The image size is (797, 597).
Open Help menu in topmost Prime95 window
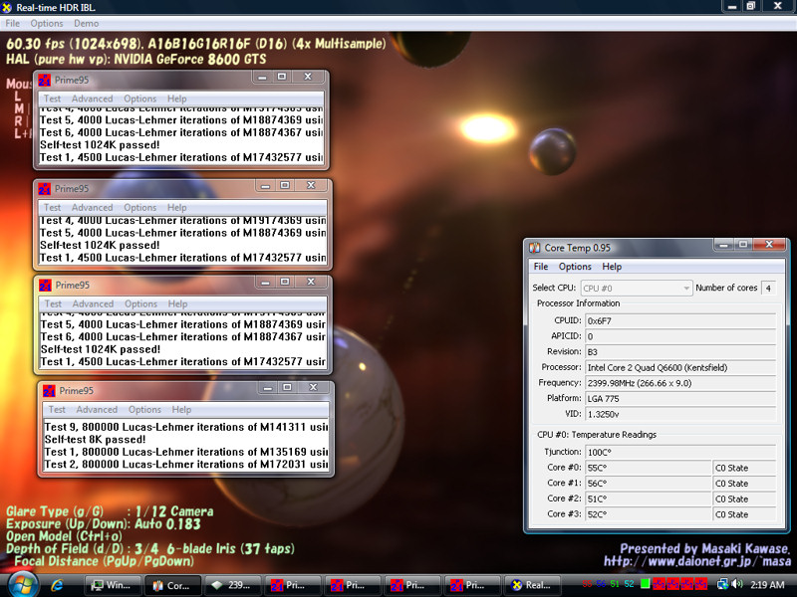(x=177, y=99)
